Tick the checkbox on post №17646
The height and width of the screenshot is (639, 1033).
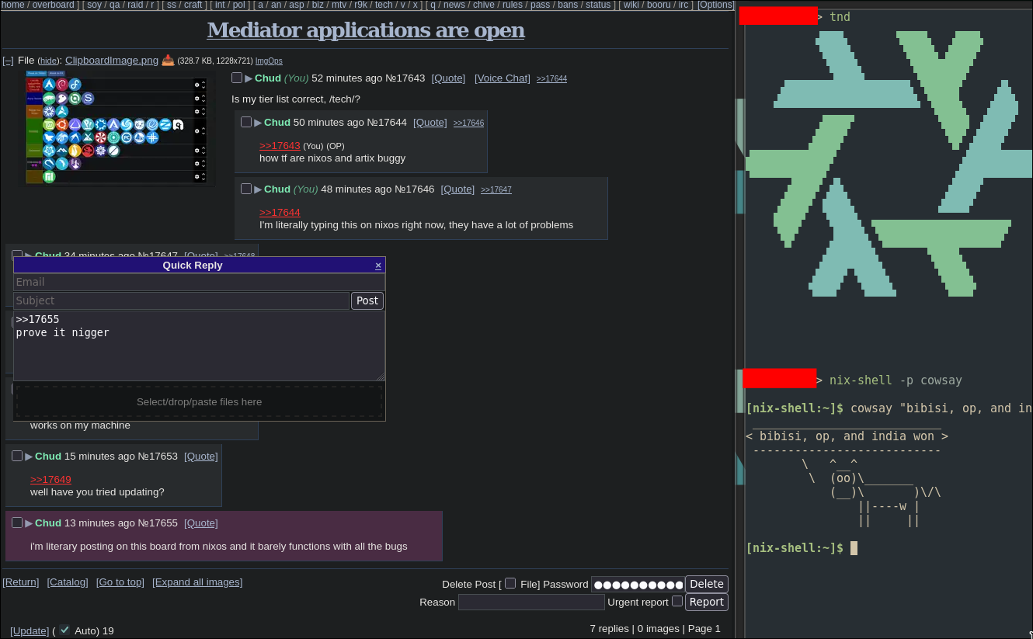point(246,189)
